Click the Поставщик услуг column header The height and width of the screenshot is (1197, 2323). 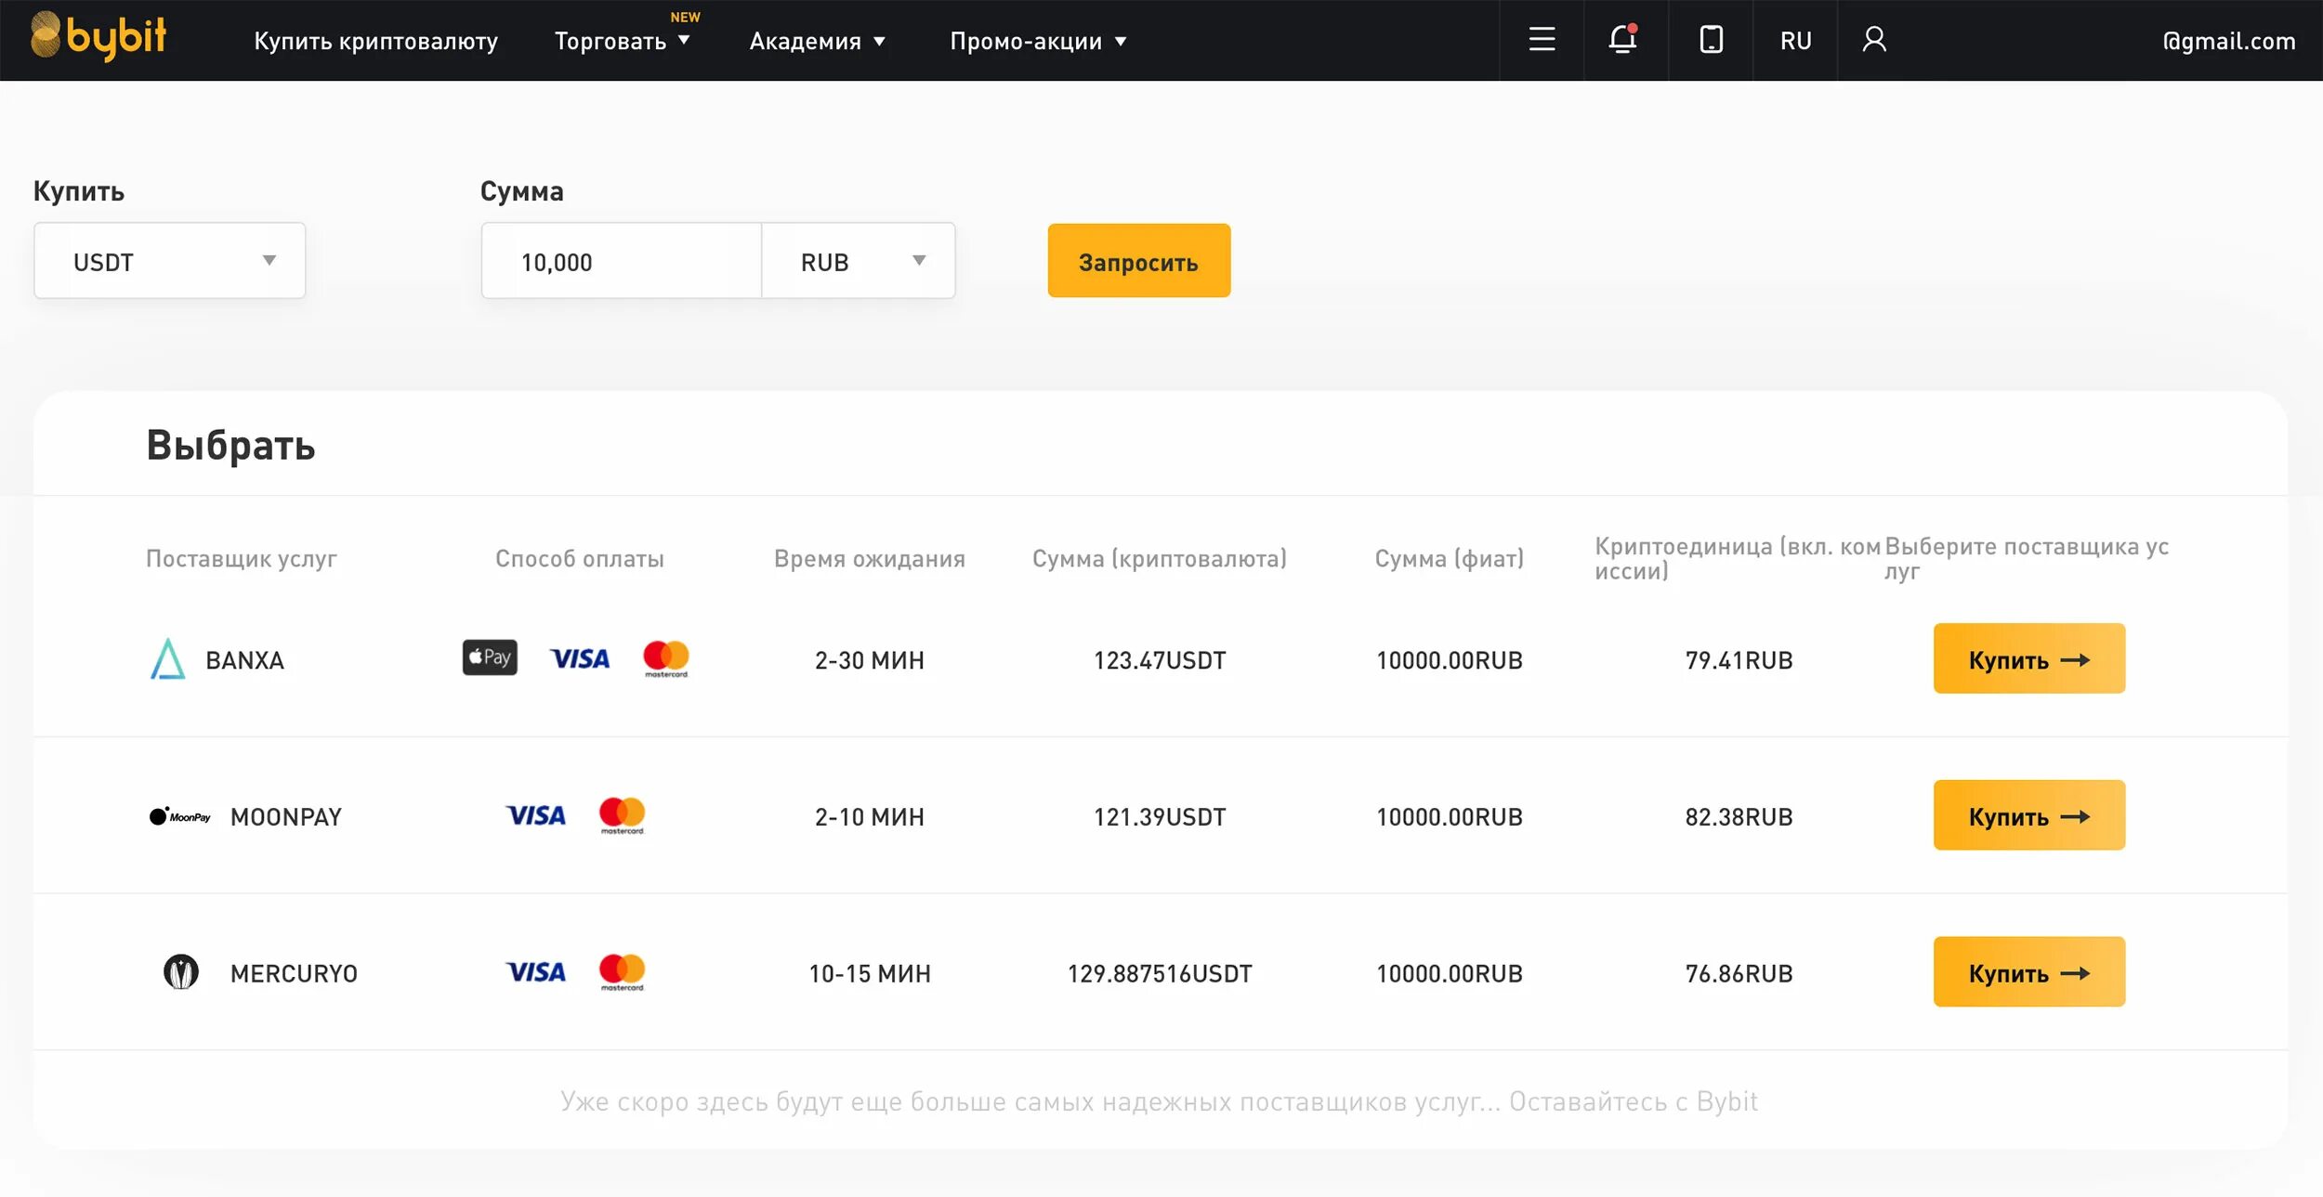pyautogui.click(x=242, y=558)
